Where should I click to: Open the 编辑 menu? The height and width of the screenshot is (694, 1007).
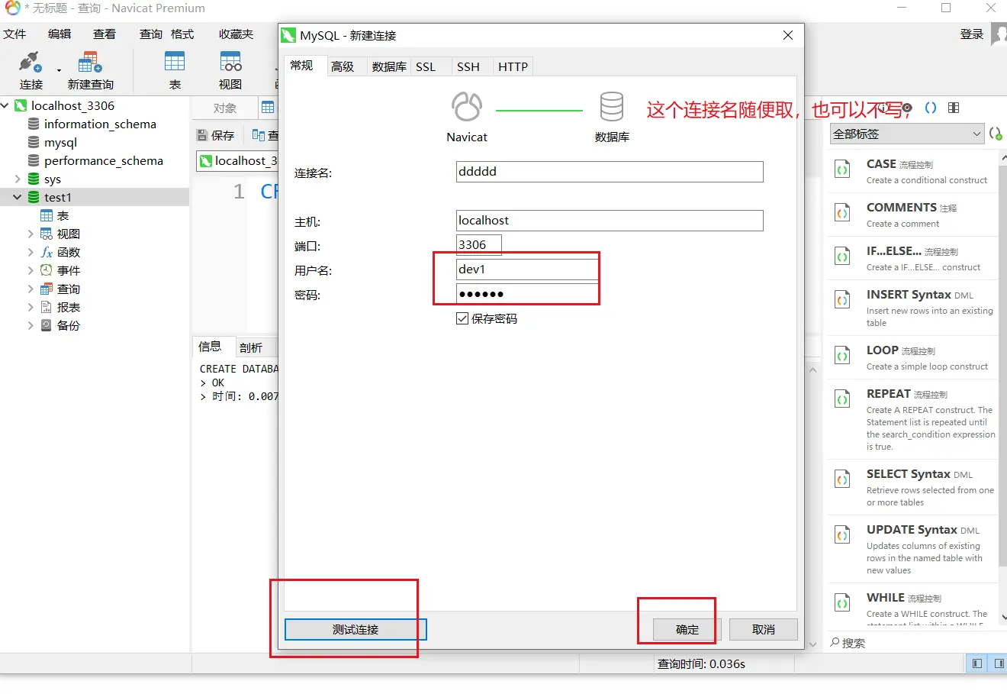(60, 34)
